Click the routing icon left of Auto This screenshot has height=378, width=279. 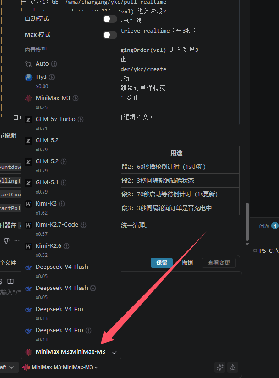coord(28,64)
